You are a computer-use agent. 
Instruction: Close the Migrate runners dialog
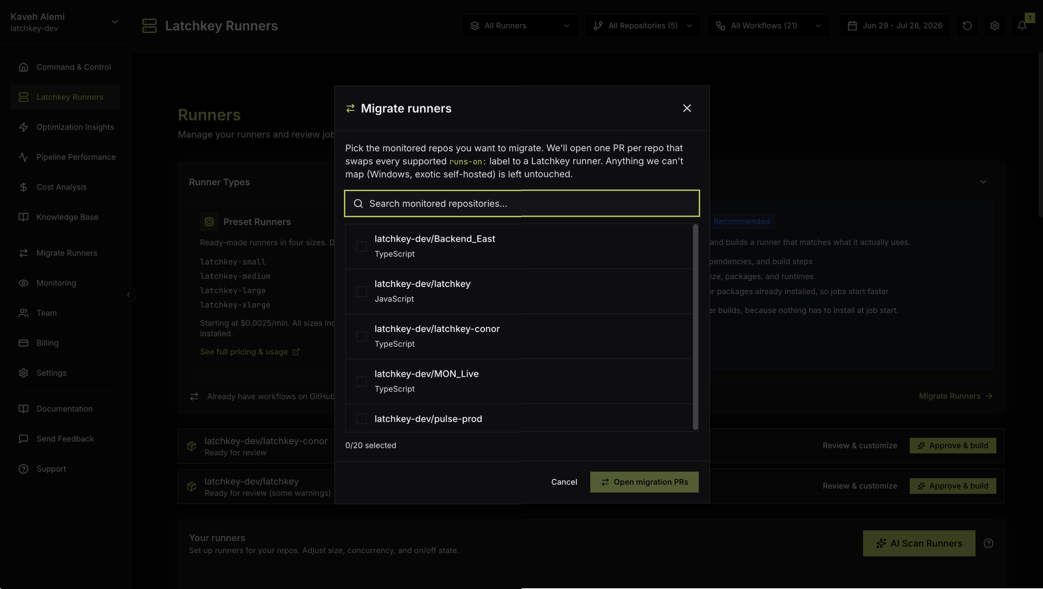coord(687,108)
